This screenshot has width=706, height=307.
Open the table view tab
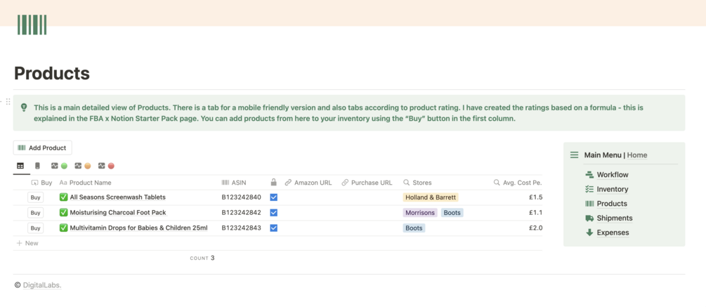coord(20,166)
